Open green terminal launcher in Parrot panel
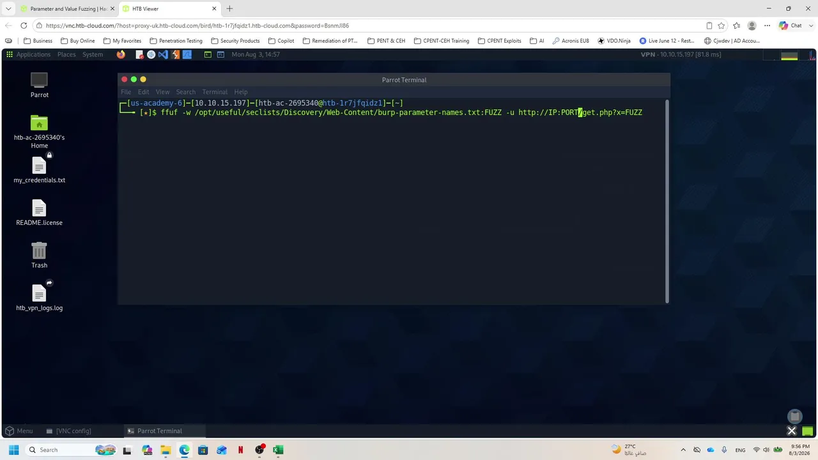This screenshot has width=818, height=460. [208, 55]
